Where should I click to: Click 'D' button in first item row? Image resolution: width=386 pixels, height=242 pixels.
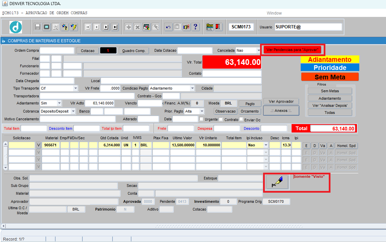tap(315, 146)
